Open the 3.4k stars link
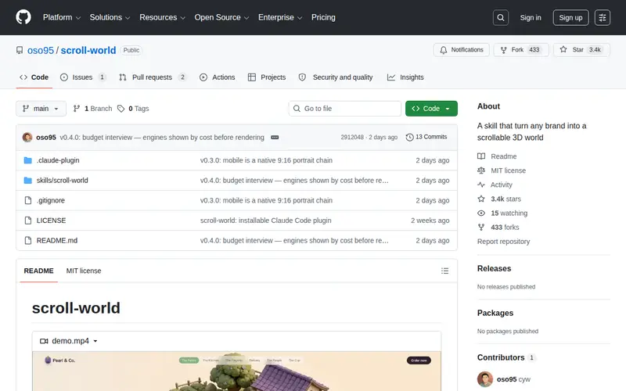This screenshot has height=391, width=626. click(505, 199)
